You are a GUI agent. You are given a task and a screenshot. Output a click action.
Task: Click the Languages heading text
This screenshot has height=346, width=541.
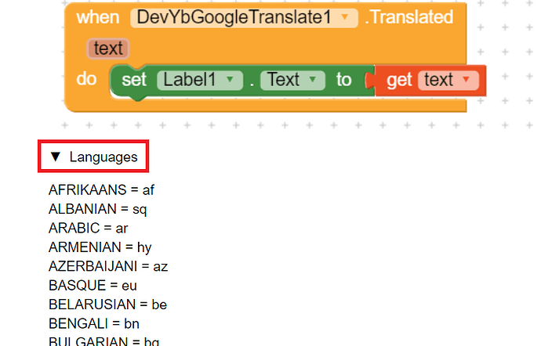pyautogui.click(x=103, y=157)
